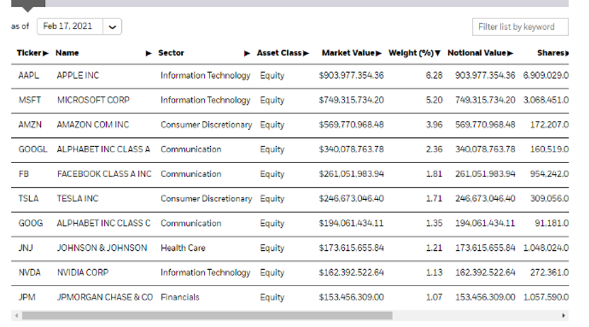Click the left arrow of horizontal scrollbar

tap(15, 316)
